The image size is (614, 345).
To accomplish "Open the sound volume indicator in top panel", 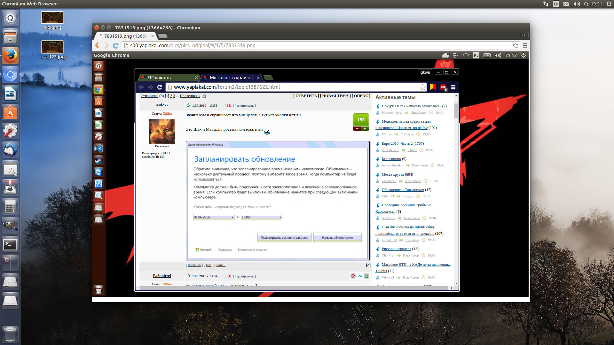I will pyautogui.click(x=577, y=4).
